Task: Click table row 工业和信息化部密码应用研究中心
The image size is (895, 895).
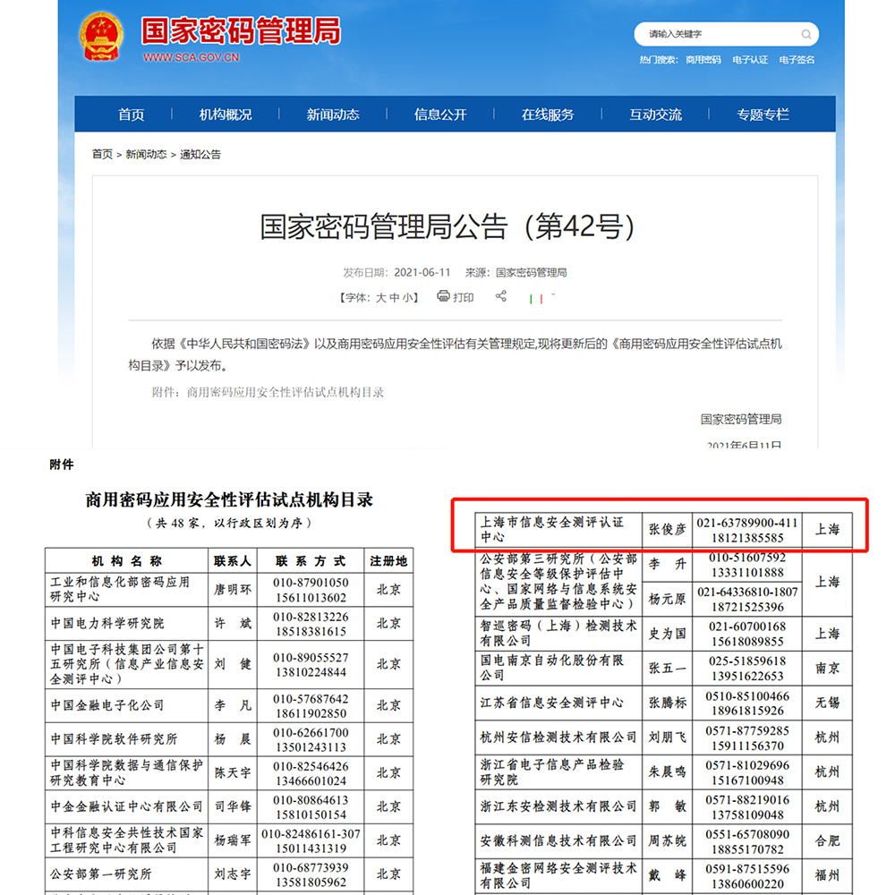Action: point(229,590)
